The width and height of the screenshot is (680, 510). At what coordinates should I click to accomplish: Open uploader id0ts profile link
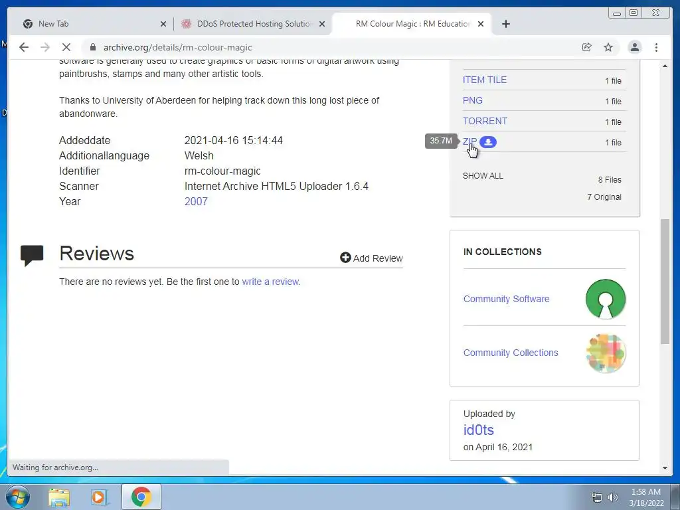pyautogui.click(x=478, y=430)
